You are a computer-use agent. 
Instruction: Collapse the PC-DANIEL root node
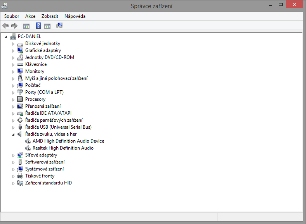coord(6,37)
